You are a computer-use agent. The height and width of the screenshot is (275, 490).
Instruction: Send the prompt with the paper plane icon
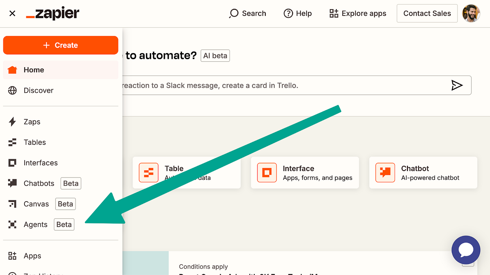pos(457,85)
